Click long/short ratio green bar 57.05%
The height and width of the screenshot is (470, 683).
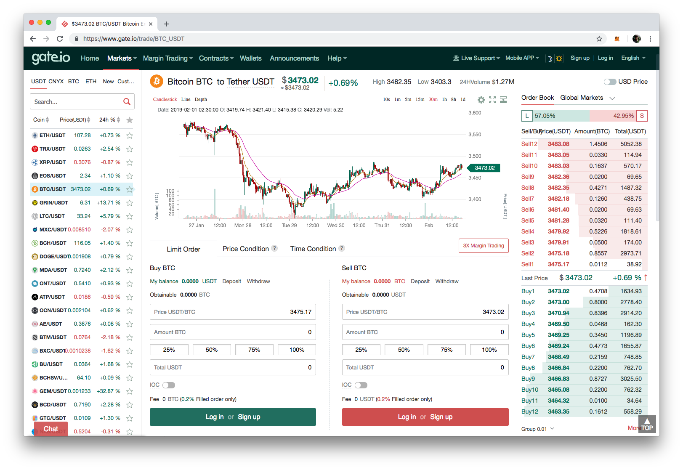point(561,116)
